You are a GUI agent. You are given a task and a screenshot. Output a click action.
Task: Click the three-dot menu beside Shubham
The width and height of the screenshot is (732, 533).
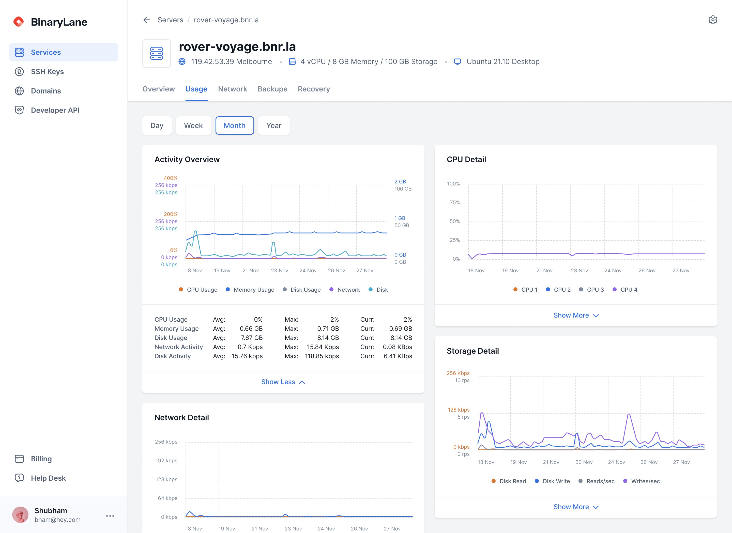[110, 515]
